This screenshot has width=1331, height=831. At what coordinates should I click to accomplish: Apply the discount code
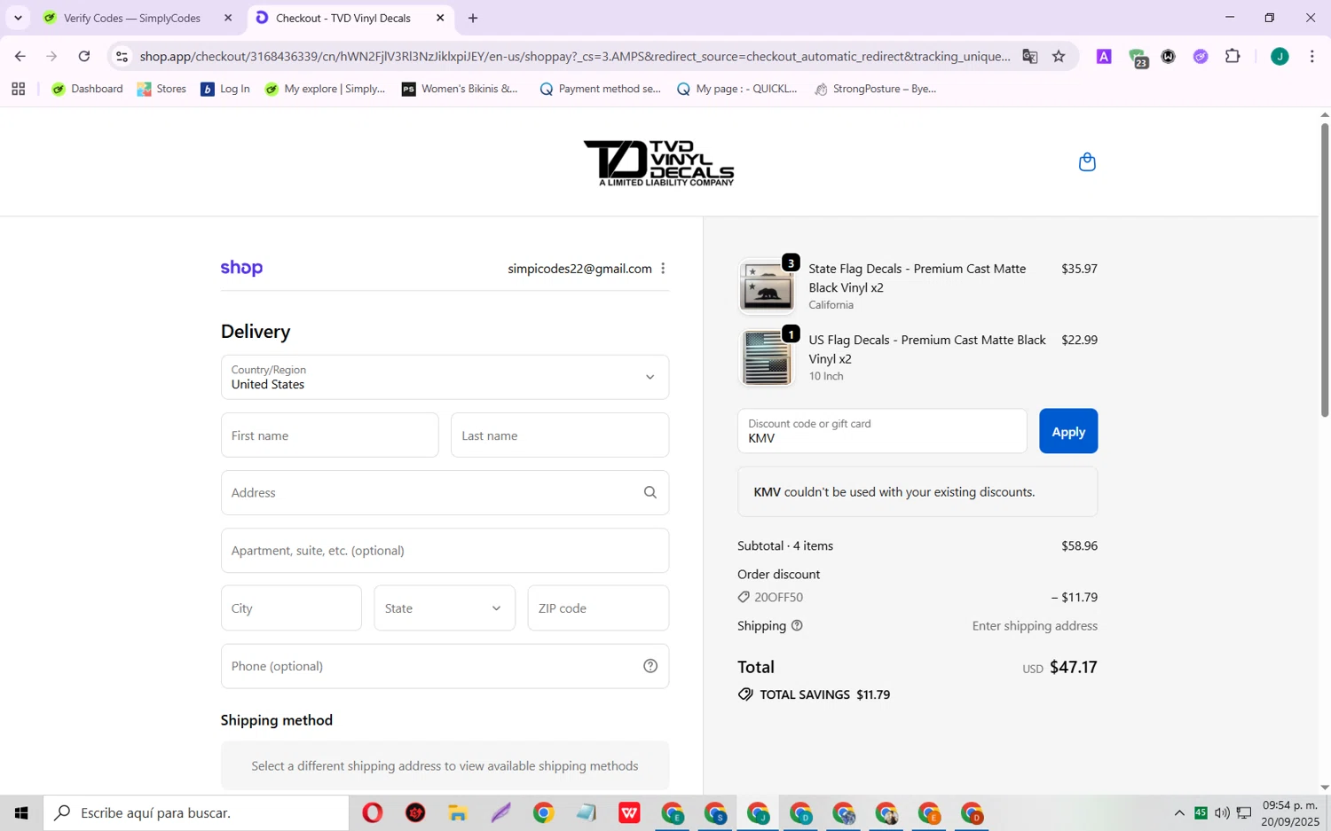tap(1068, 431)
